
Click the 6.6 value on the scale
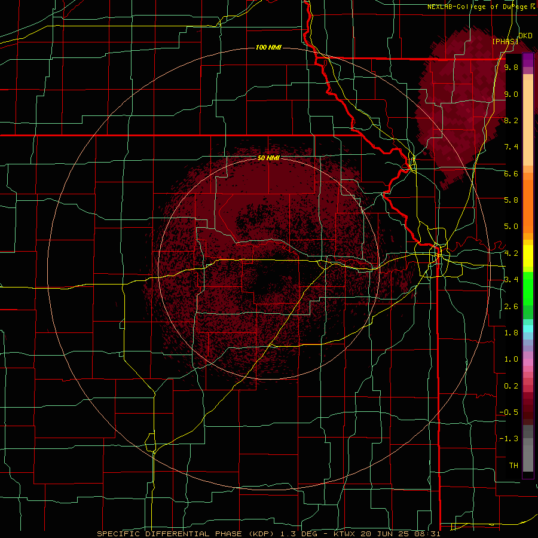coord(511,173)
